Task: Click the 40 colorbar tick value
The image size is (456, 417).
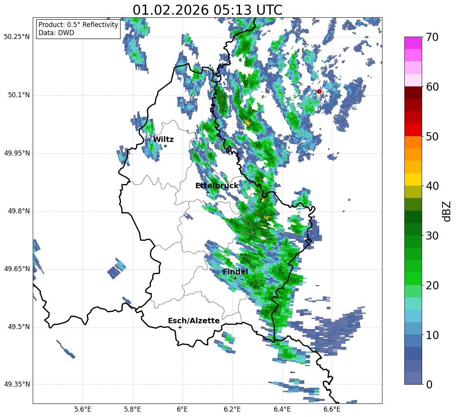Action: (x=432, y=186)
